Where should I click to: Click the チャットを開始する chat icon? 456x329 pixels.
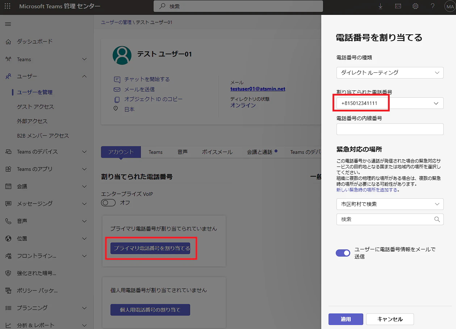(117, 79)
